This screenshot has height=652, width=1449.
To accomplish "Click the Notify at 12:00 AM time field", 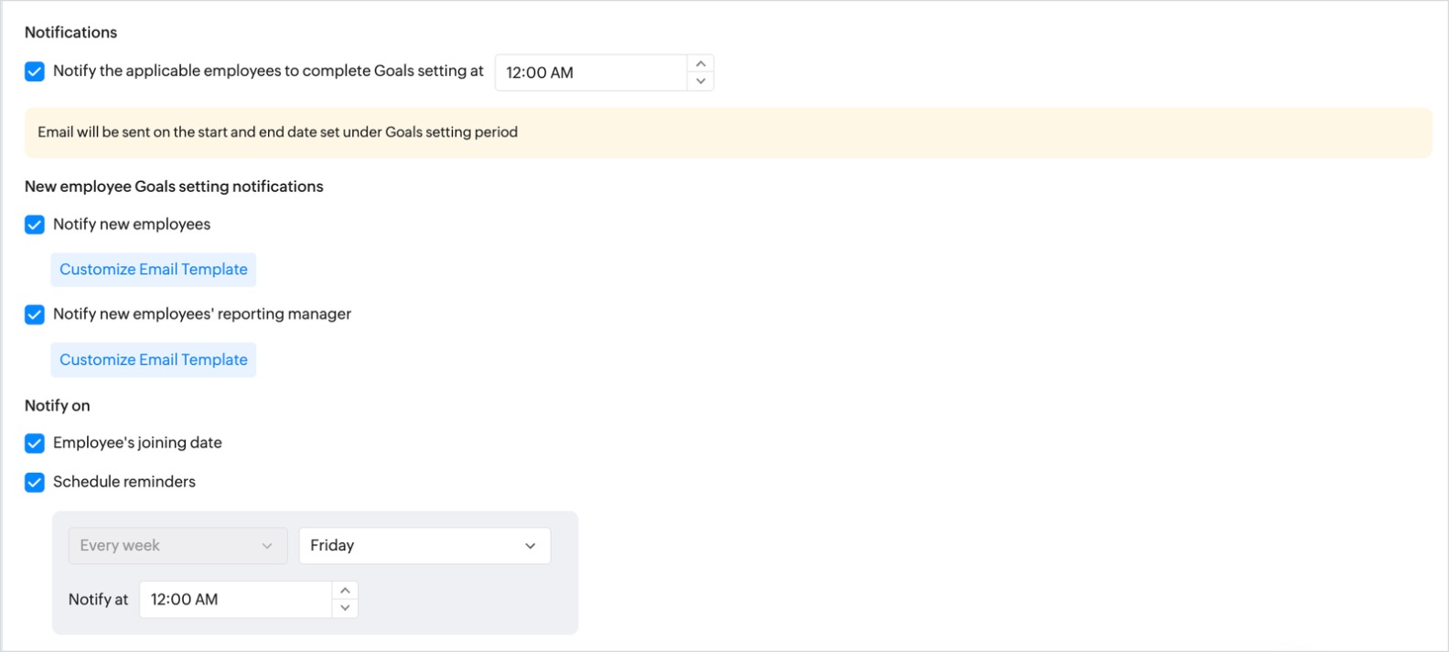I will point(235,600).
